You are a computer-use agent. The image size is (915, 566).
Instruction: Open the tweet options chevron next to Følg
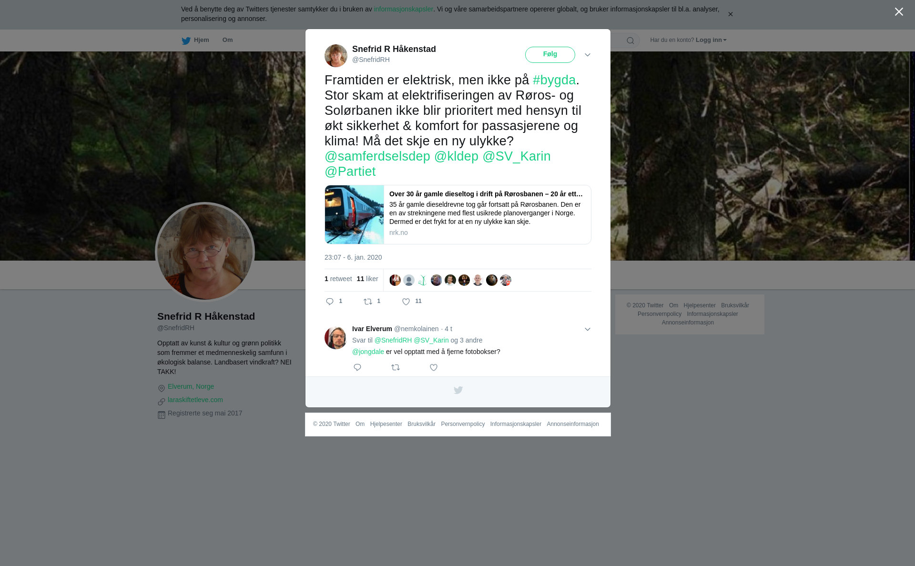(x=588, y=55)
